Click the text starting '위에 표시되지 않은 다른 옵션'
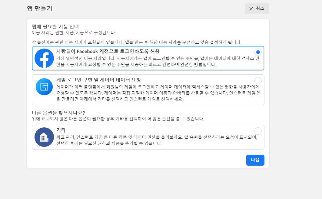The width and height of the screenshot is (322, 199). point(118,119)
